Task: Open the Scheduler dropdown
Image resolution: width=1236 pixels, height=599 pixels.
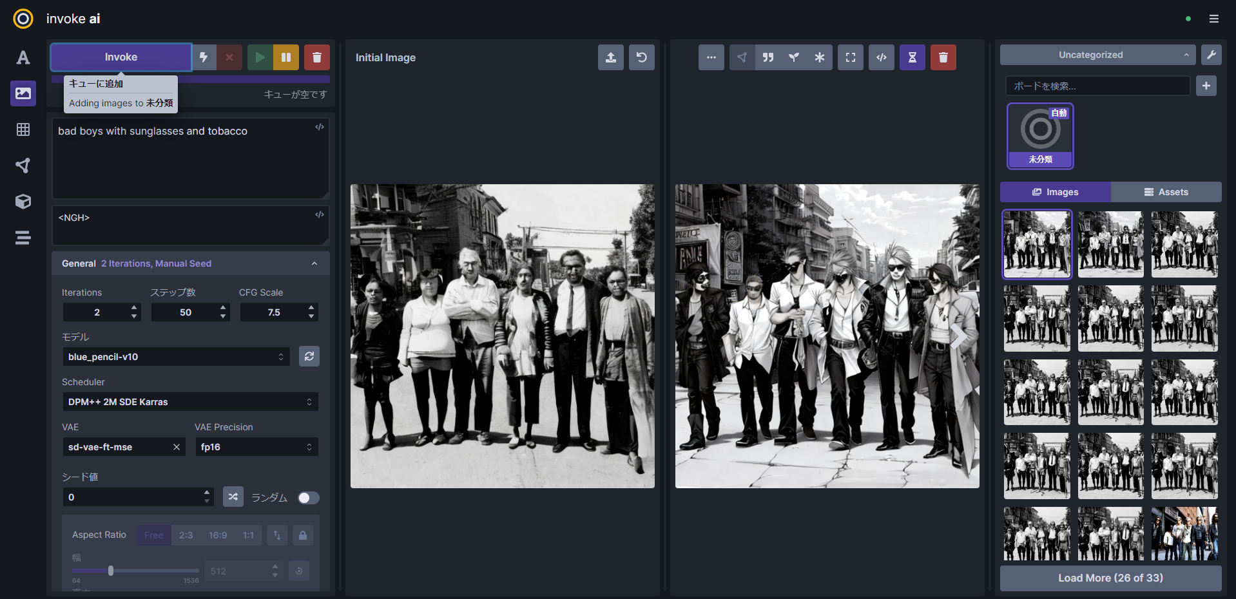Action: tap(191, 402)
